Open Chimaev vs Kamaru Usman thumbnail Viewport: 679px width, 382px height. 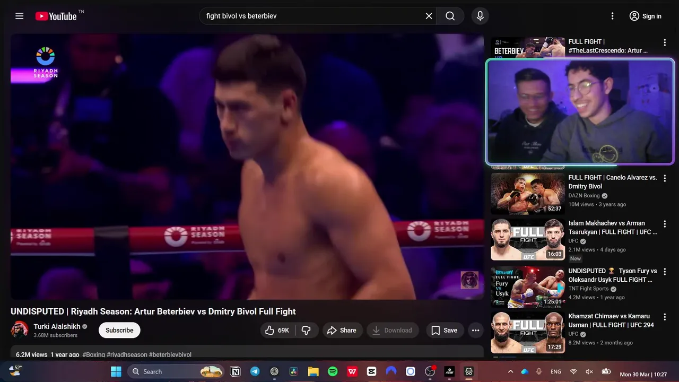[527, 333]
